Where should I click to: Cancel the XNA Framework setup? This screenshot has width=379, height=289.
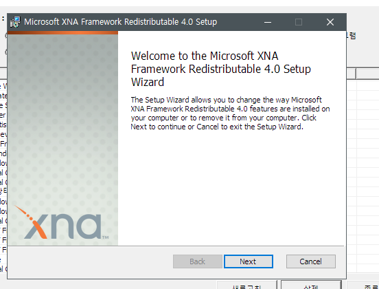tap(311, 261)
